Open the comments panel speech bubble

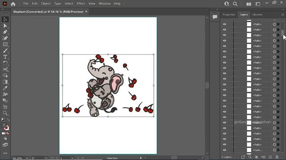point(215,17)
